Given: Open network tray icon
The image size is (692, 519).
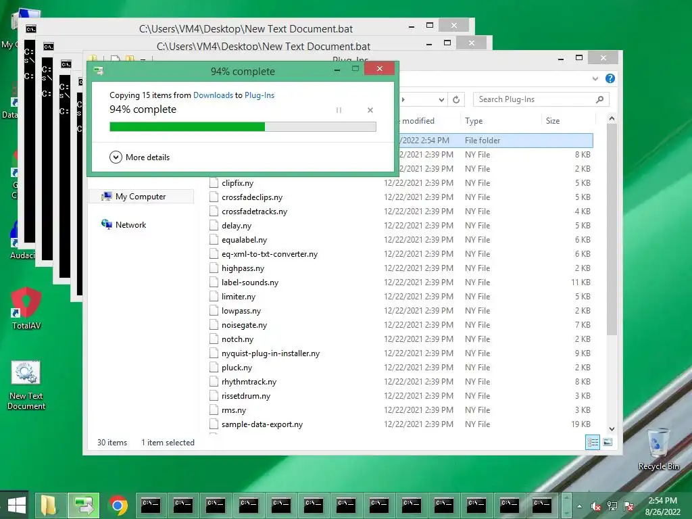Looking at the screenshot, I should tap(612, 506).
